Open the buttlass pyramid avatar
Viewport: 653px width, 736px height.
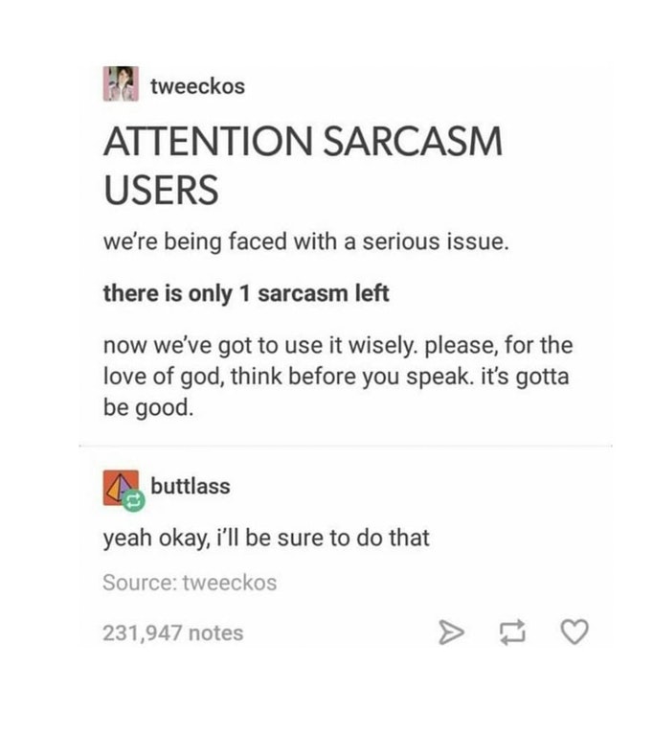119,486
